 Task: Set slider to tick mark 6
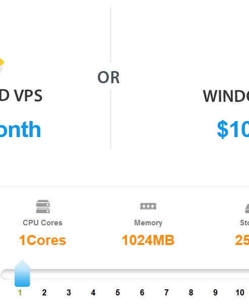(x=142, y=292)
